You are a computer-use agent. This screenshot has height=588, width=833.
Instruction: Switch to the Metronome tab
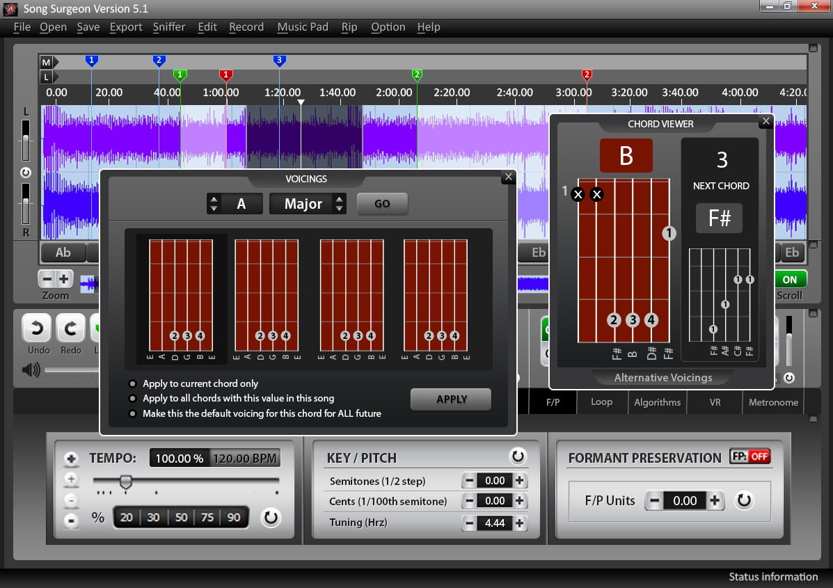pyautogui.click(x=773, y=402)
